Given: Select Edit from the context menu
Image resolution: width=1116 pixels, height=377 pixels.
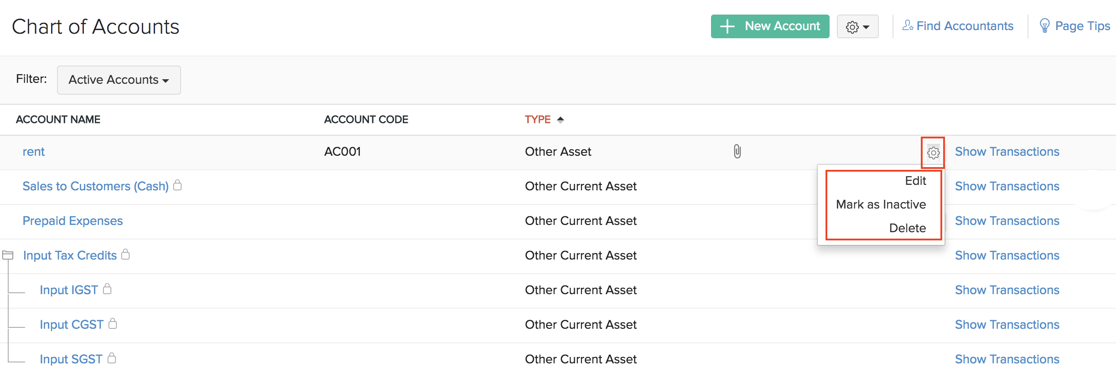Looking at the screenshot, I should pos(915,181).
